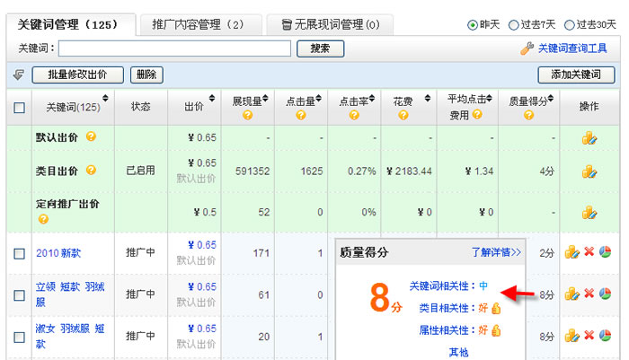Click the 关键词查询工具 wrench icon

[x=527, y=48]
